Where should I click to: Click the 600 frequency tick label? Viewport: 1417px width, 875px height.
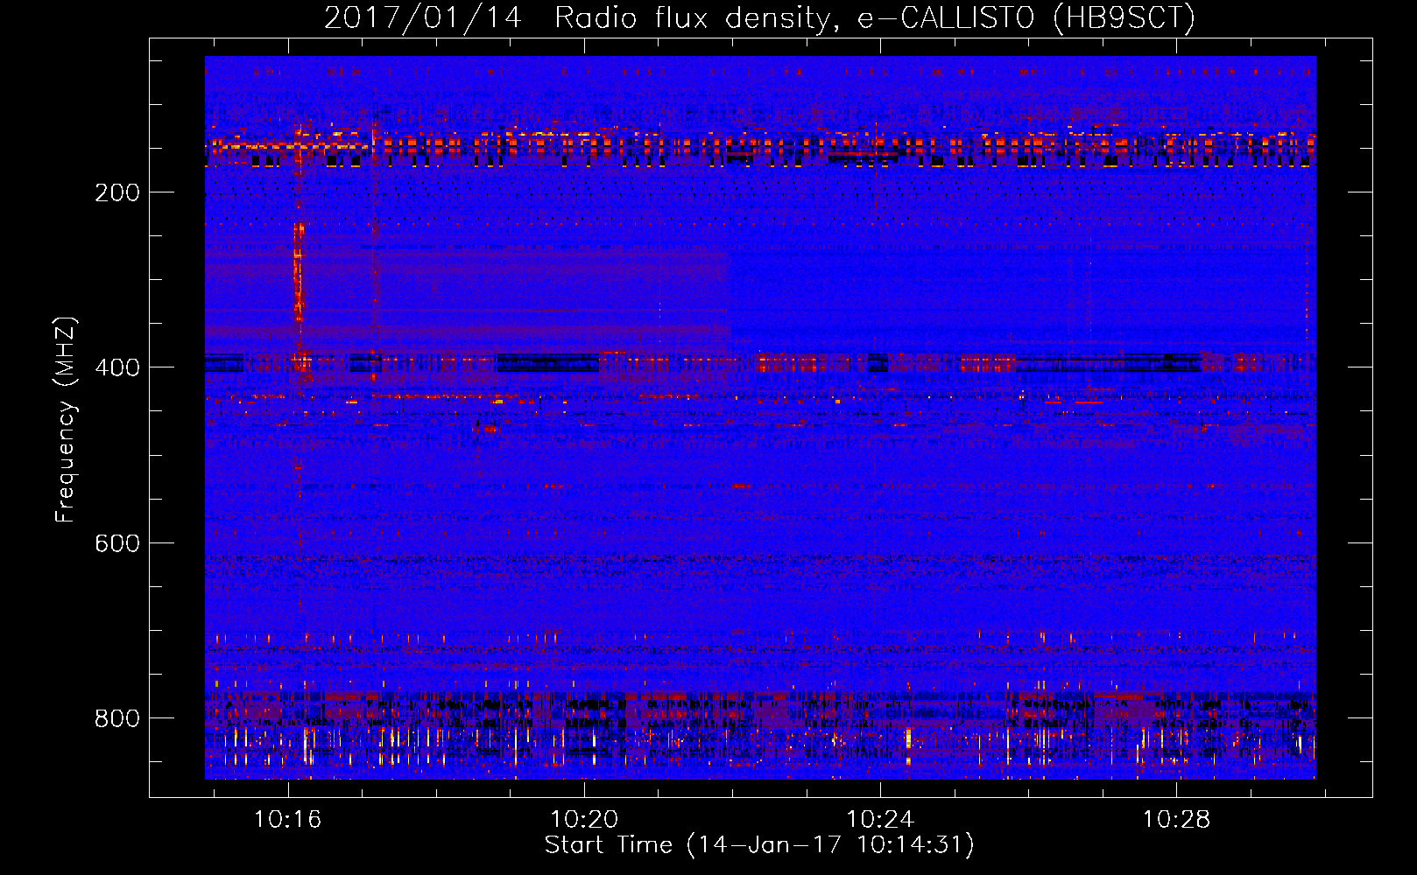pos(117,543)
